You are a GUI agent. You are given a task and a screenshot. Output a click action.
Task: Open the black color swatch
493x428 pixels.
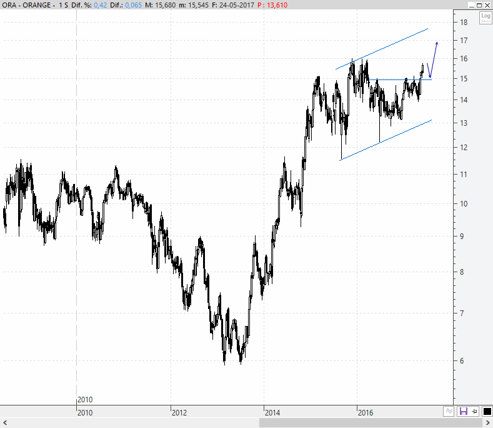pos(487,411)
